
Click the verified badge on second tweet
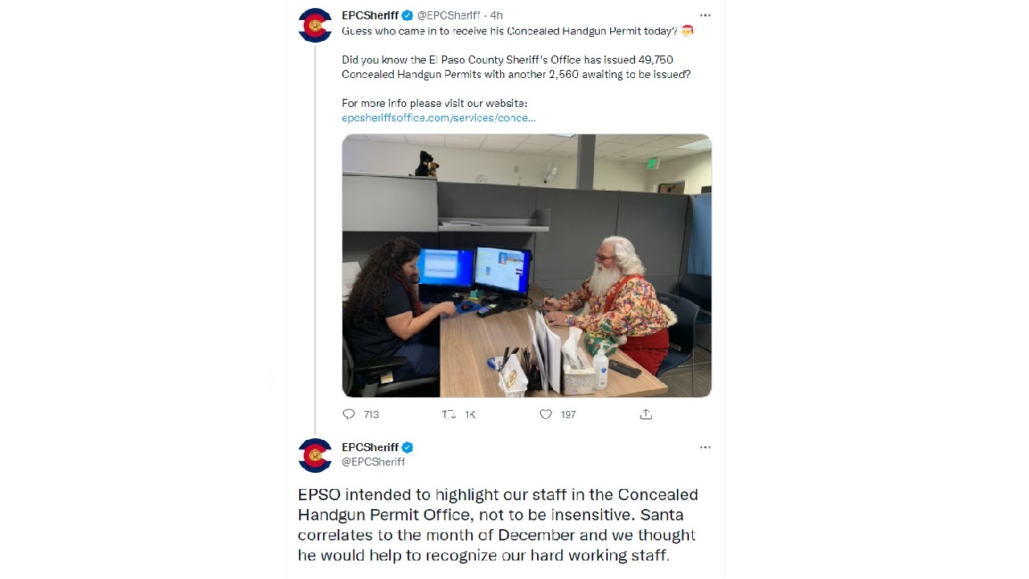point(408,447)
